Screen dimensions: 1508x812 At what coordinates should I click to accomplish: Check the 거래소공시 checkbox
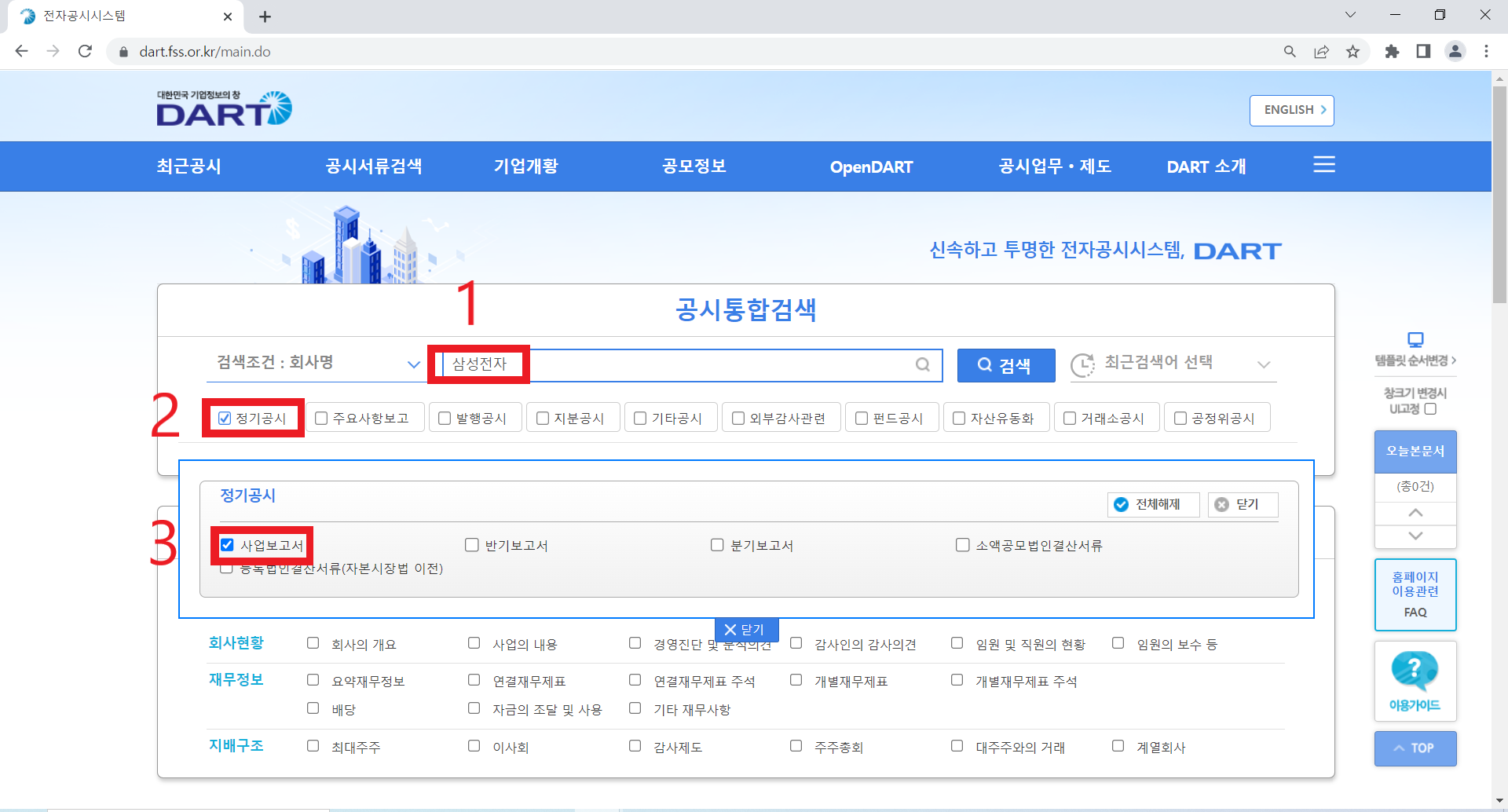pyautogui.click(x=1070, y=418)
